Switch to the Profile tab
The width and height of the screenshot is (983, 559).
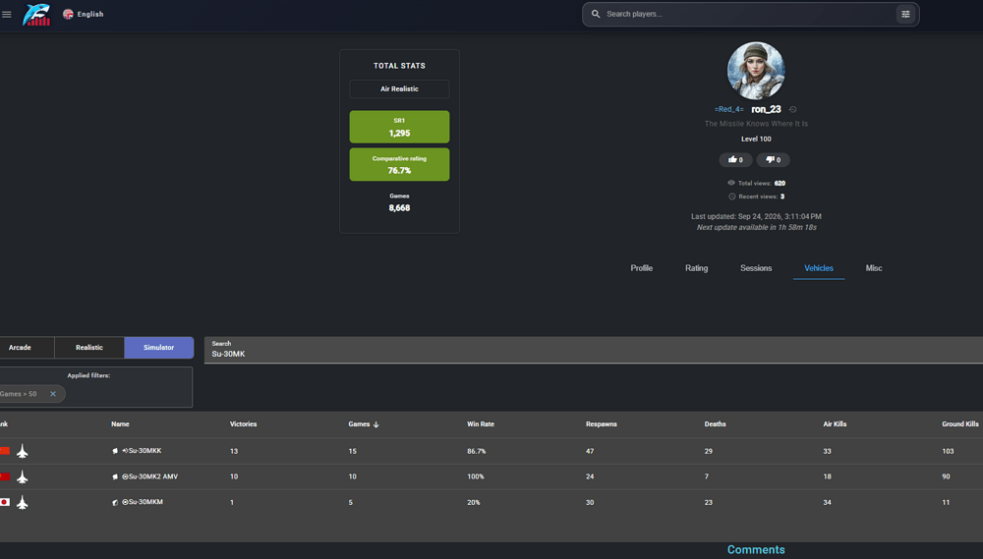(641, 268)
